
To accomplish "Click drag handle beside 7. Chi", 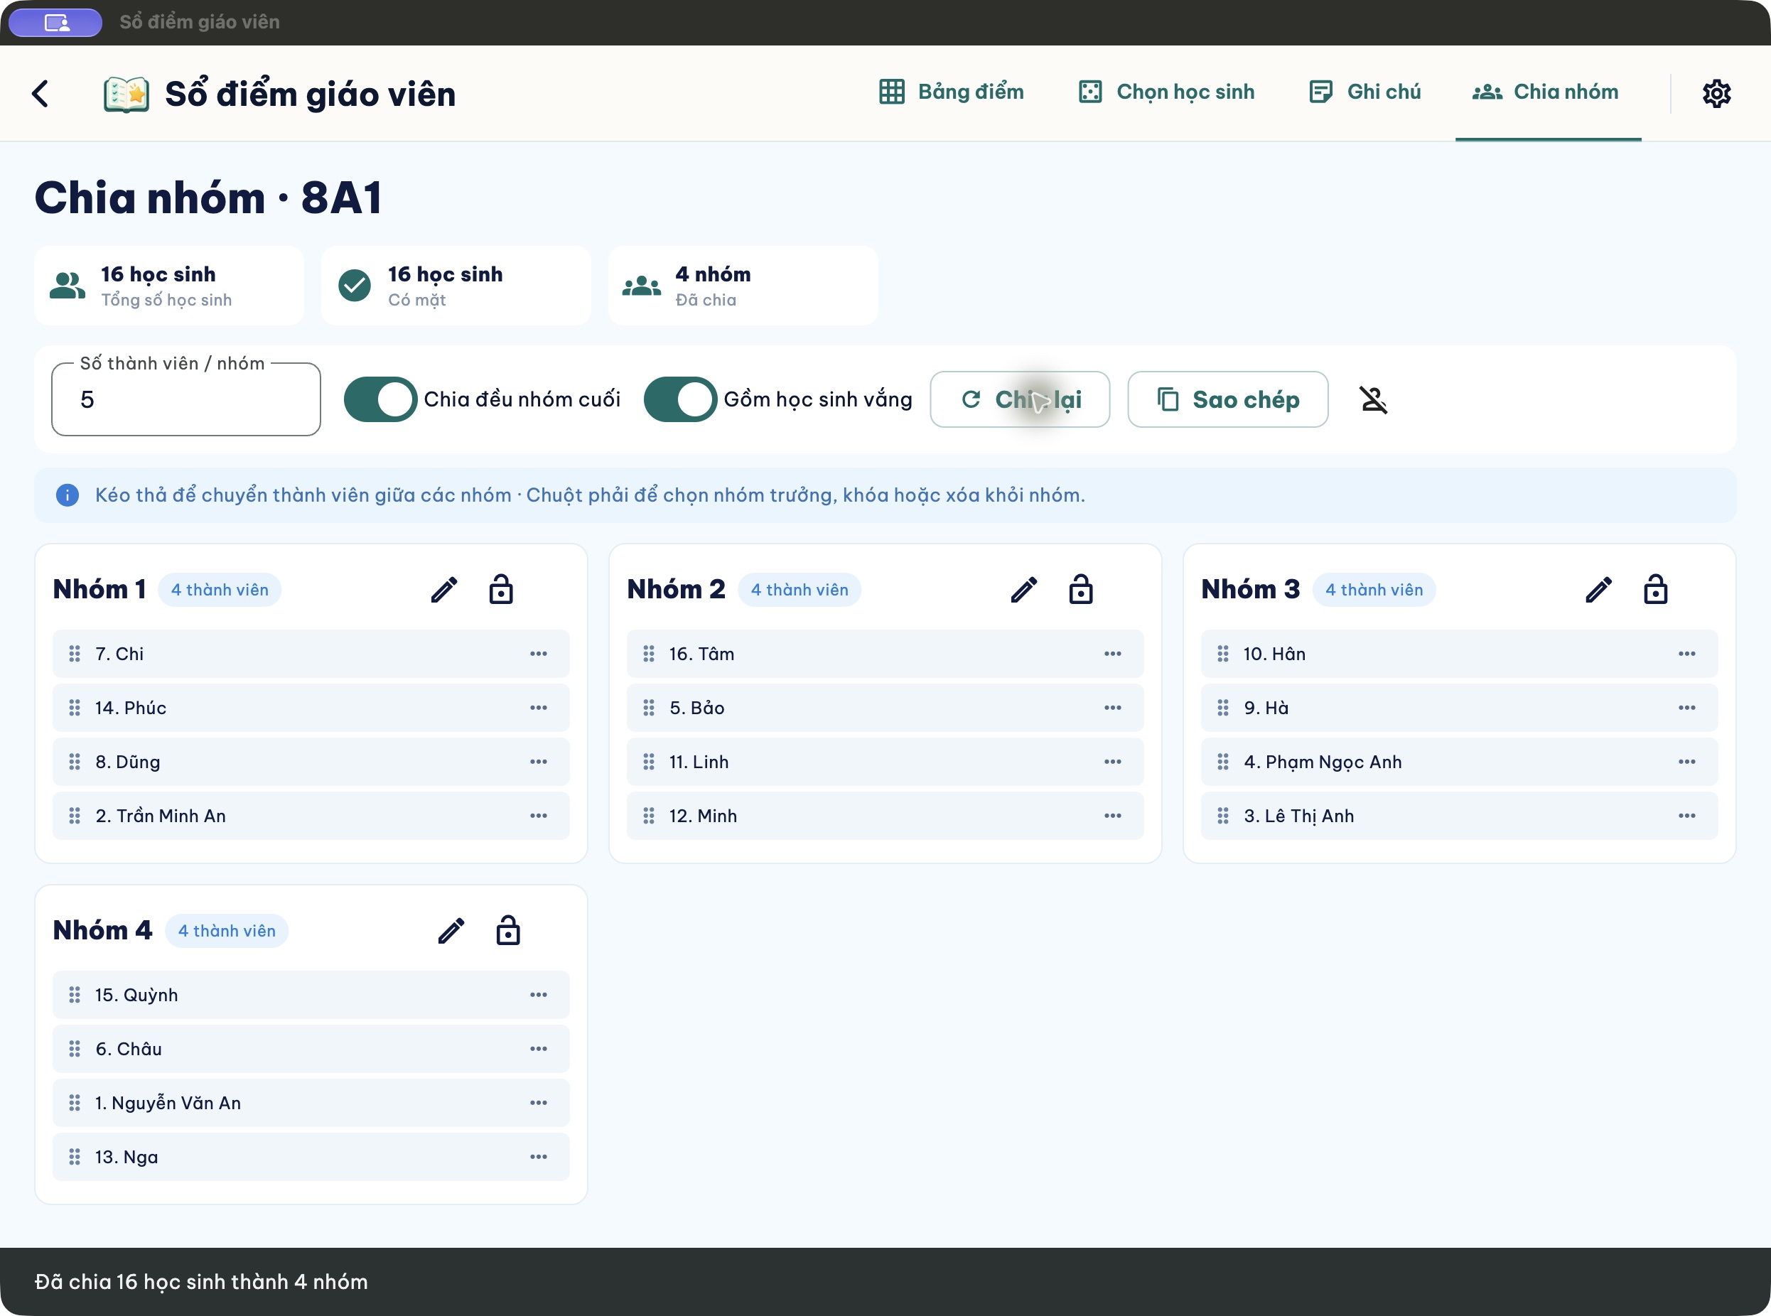I will 74,654.
